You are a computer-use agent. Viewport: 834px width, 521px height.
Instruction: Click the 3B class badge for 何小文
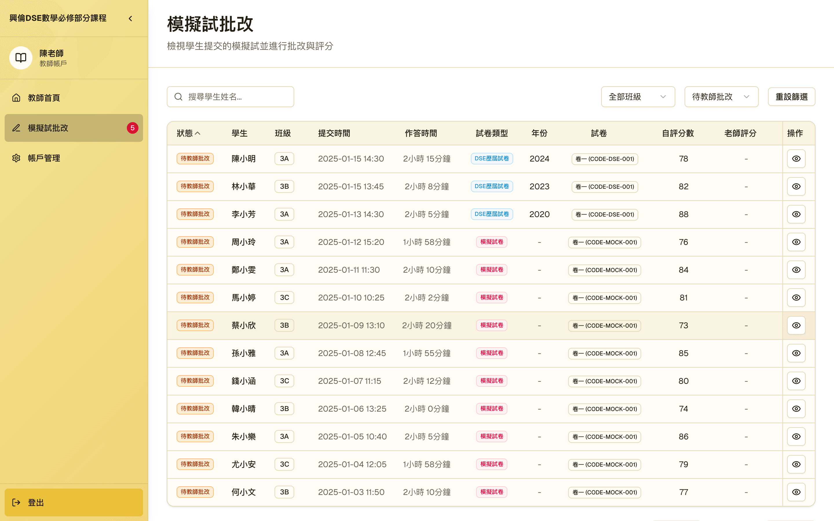click(284, 492)
